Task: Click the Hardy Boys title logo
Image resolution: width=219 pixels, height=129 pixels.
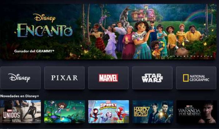Action: click(141, 112)
